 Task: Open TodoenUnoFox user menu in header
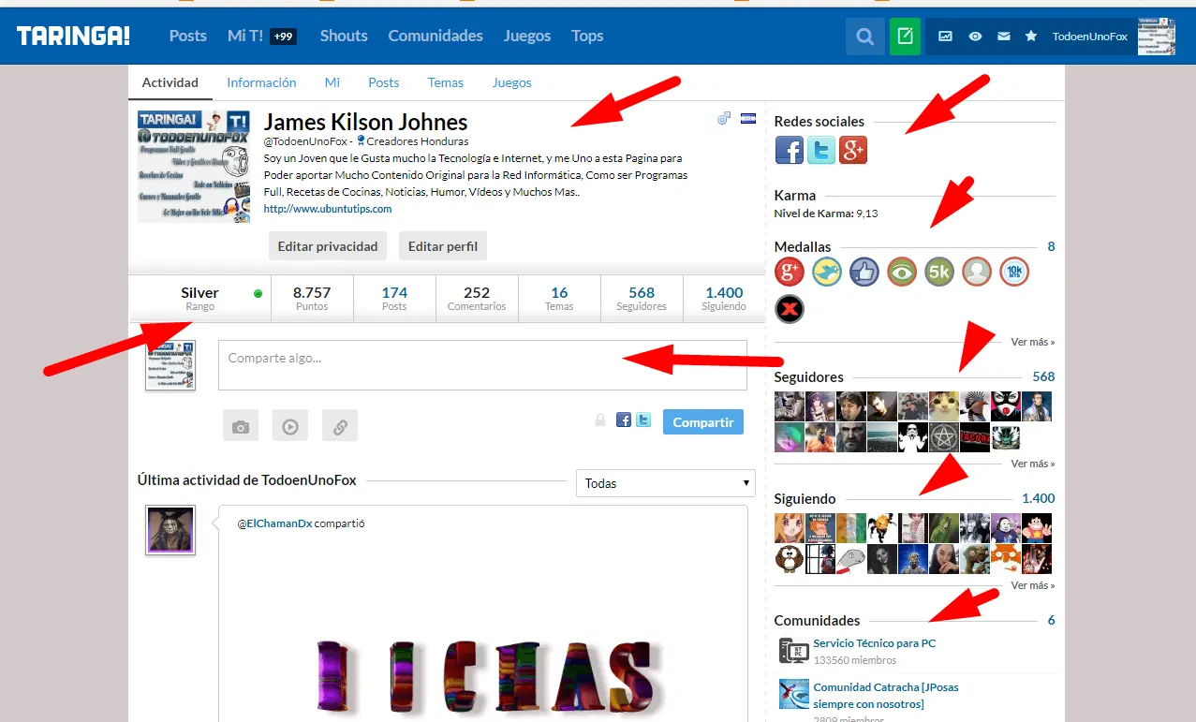click(x=1089, y=37)
